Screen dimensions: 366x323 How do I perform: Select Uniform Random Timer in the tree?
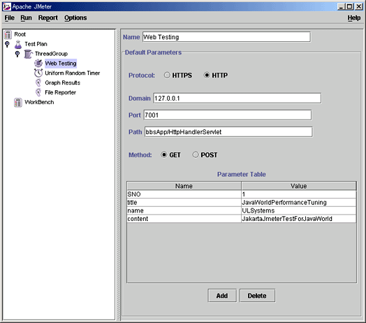73,73
